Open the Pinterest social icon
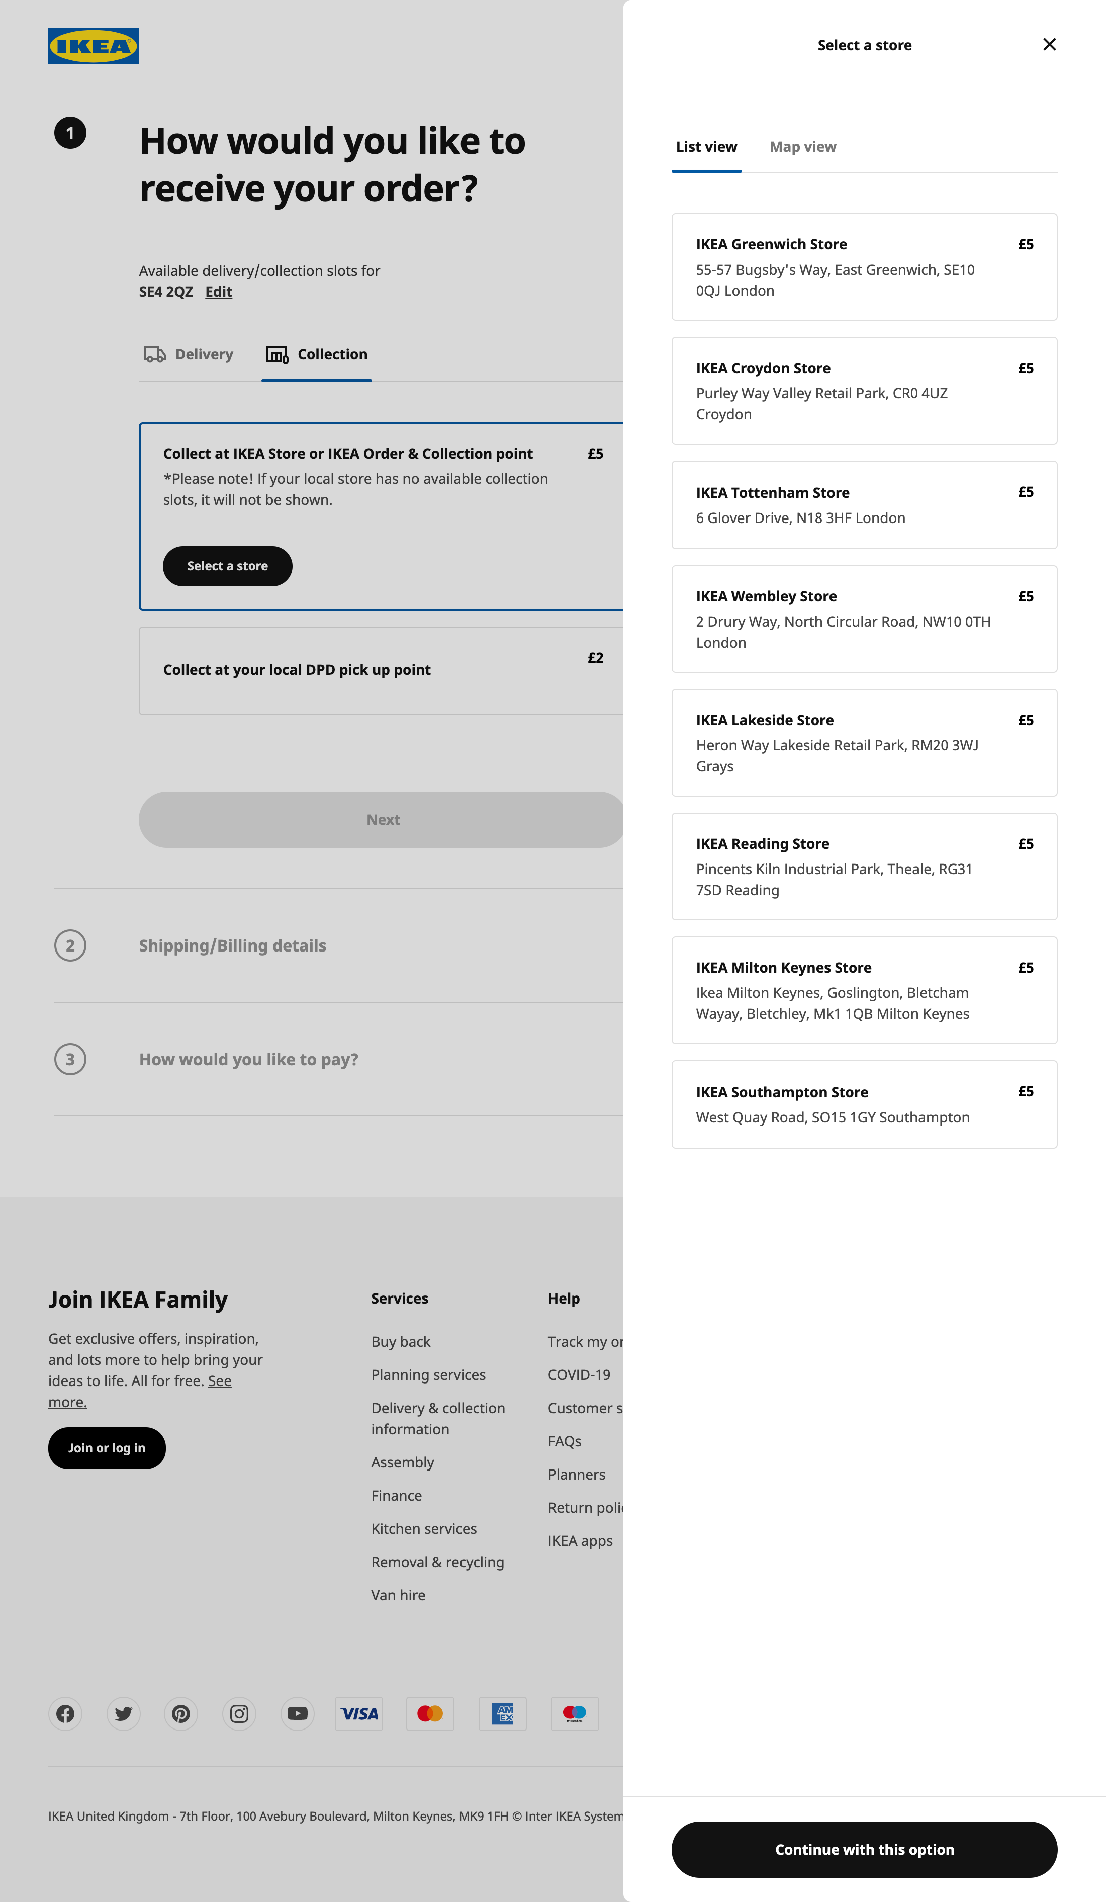 pos(181,1714)
